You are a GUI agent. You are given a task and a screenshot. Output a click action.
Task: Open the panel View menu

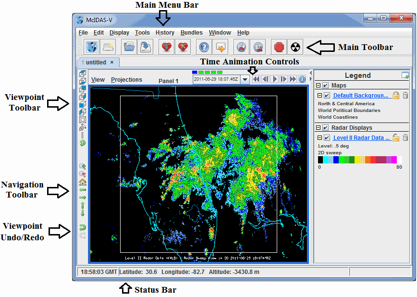(x=98, y=80)
